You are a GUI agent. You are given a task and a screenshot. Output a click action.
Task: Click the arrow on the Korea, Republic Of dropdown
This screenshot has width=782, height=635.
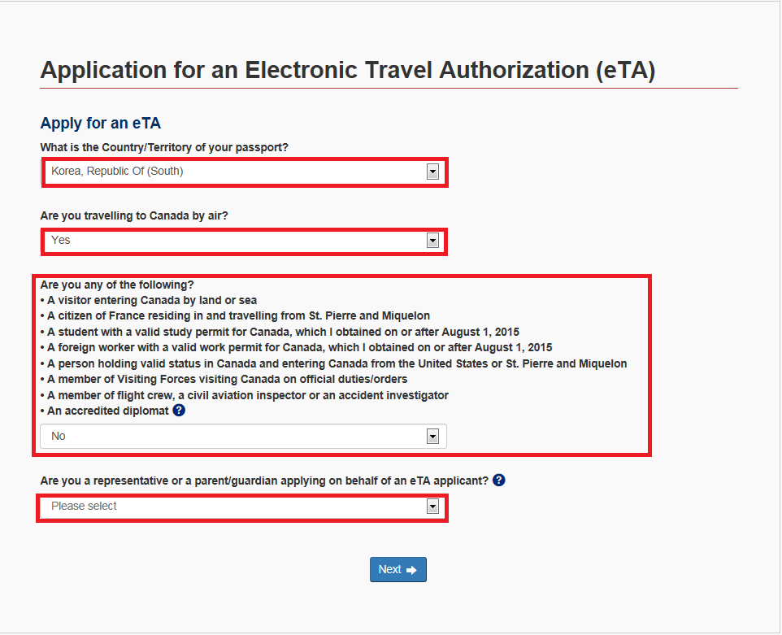432,172
